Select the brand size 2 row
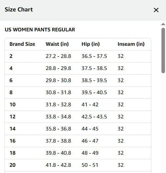166x173 pixels. tap(78, 56)
